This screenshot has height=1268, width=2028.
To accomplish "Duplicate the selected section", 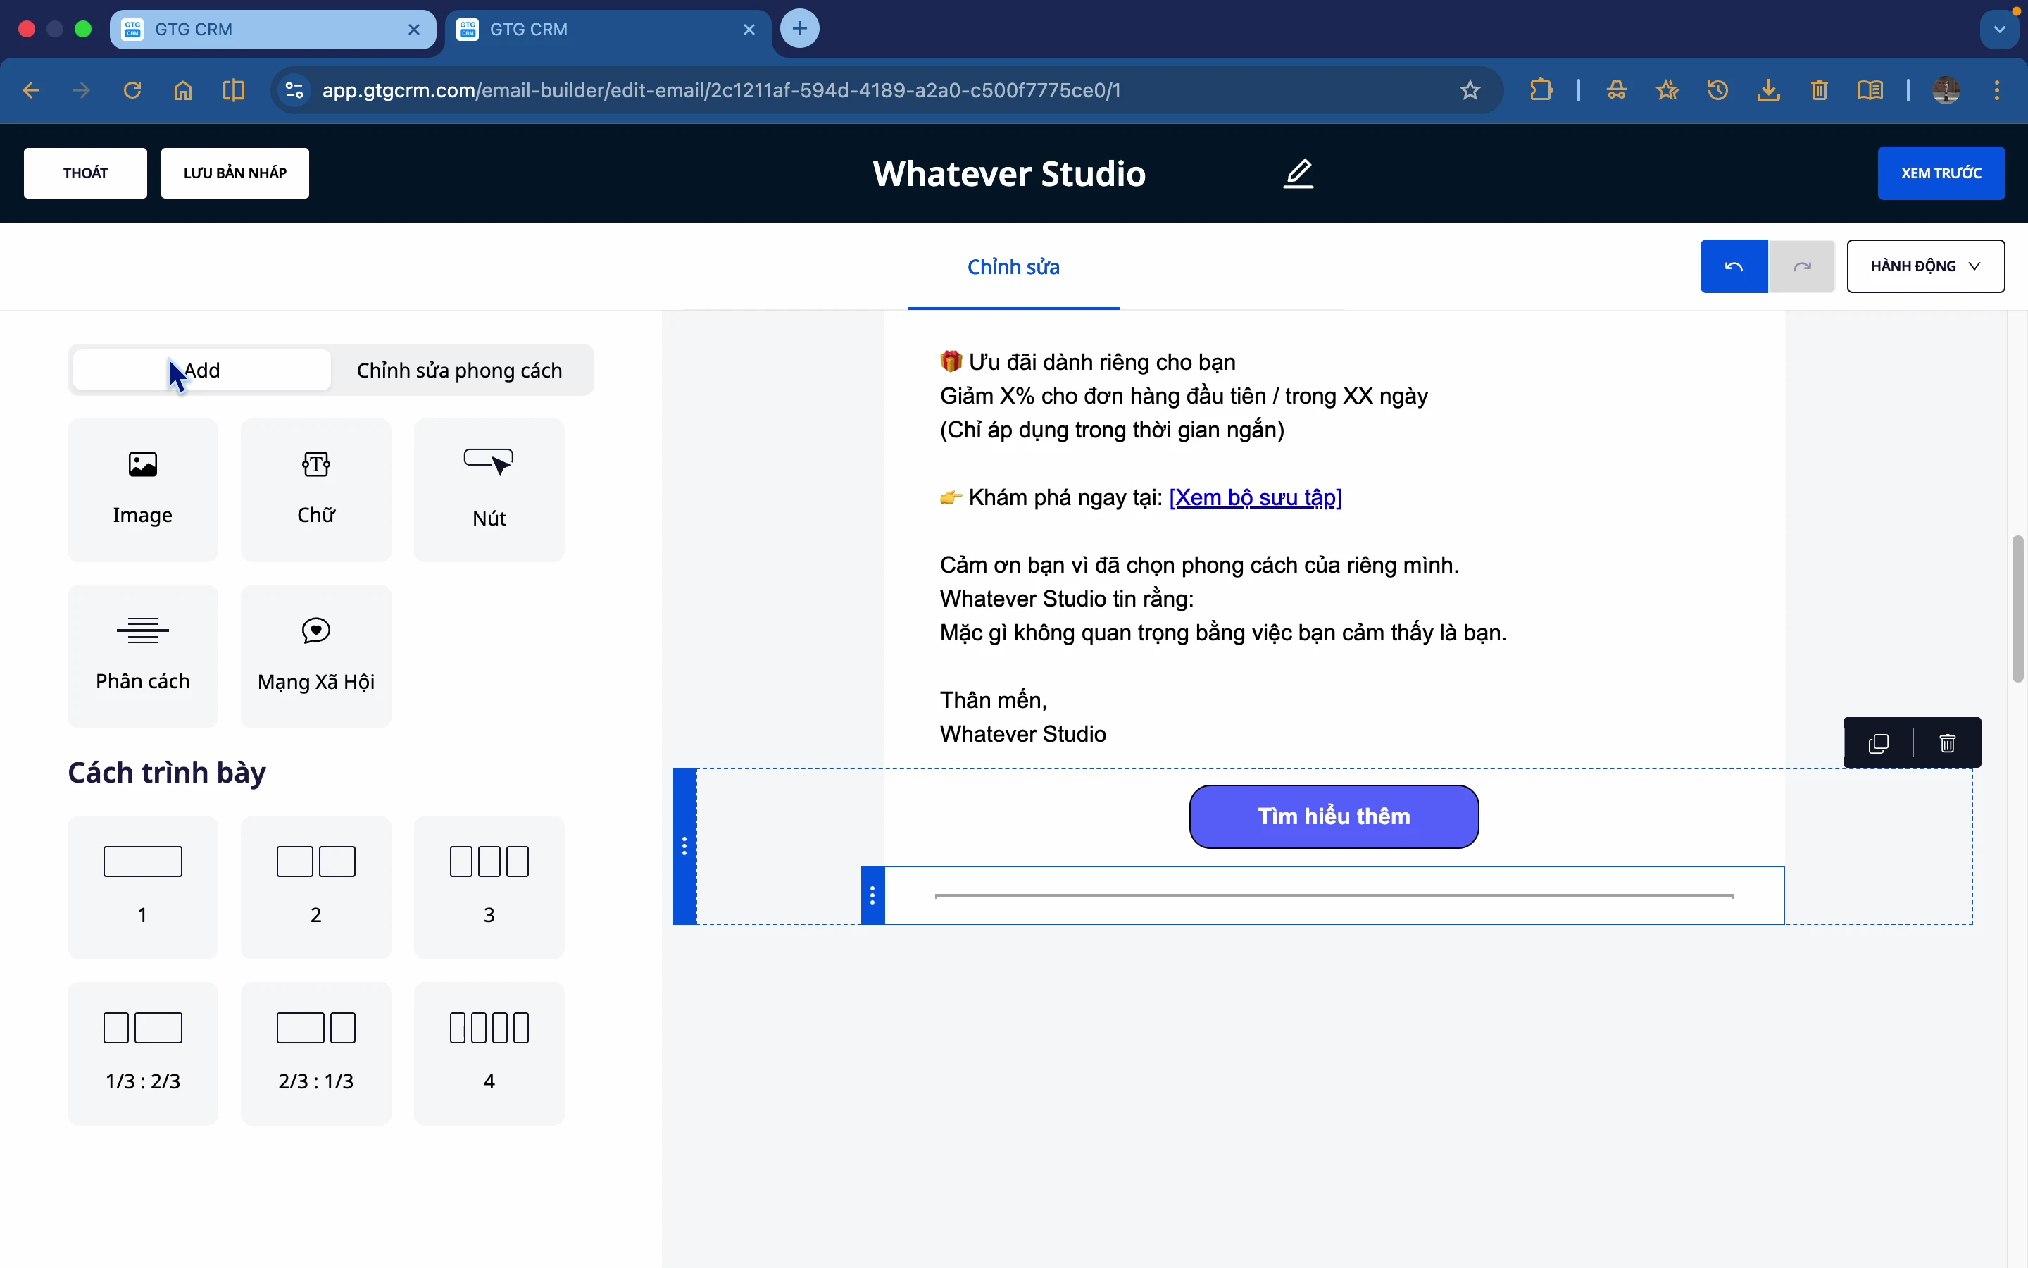I will coord(1878,743).
